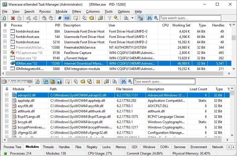Switch to the Process Tree tab
237x156 pixels.
[x=12, y=147]
